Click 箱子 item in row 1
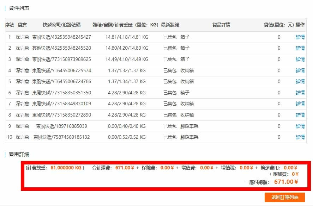313x206 pixels. (x=185, y=37)
